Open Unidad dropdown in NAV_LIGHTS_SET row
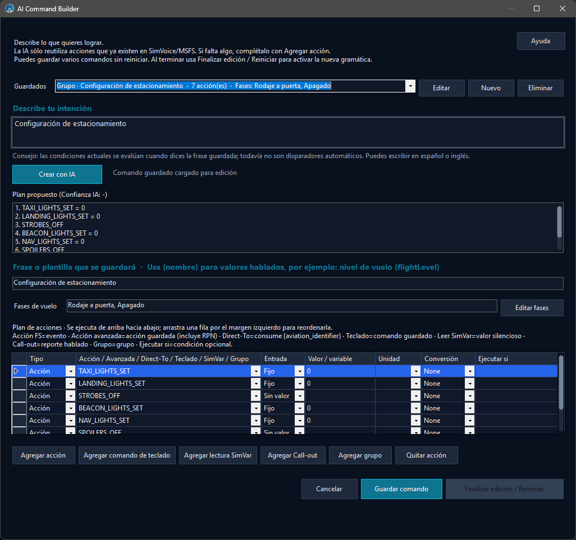 coord(416,421)
